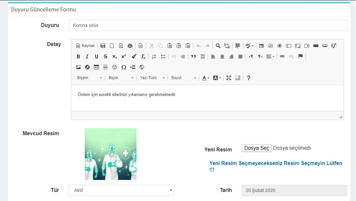The image size is (356, 201).
Task: Open the text color picker
Action: coord(206,78)
